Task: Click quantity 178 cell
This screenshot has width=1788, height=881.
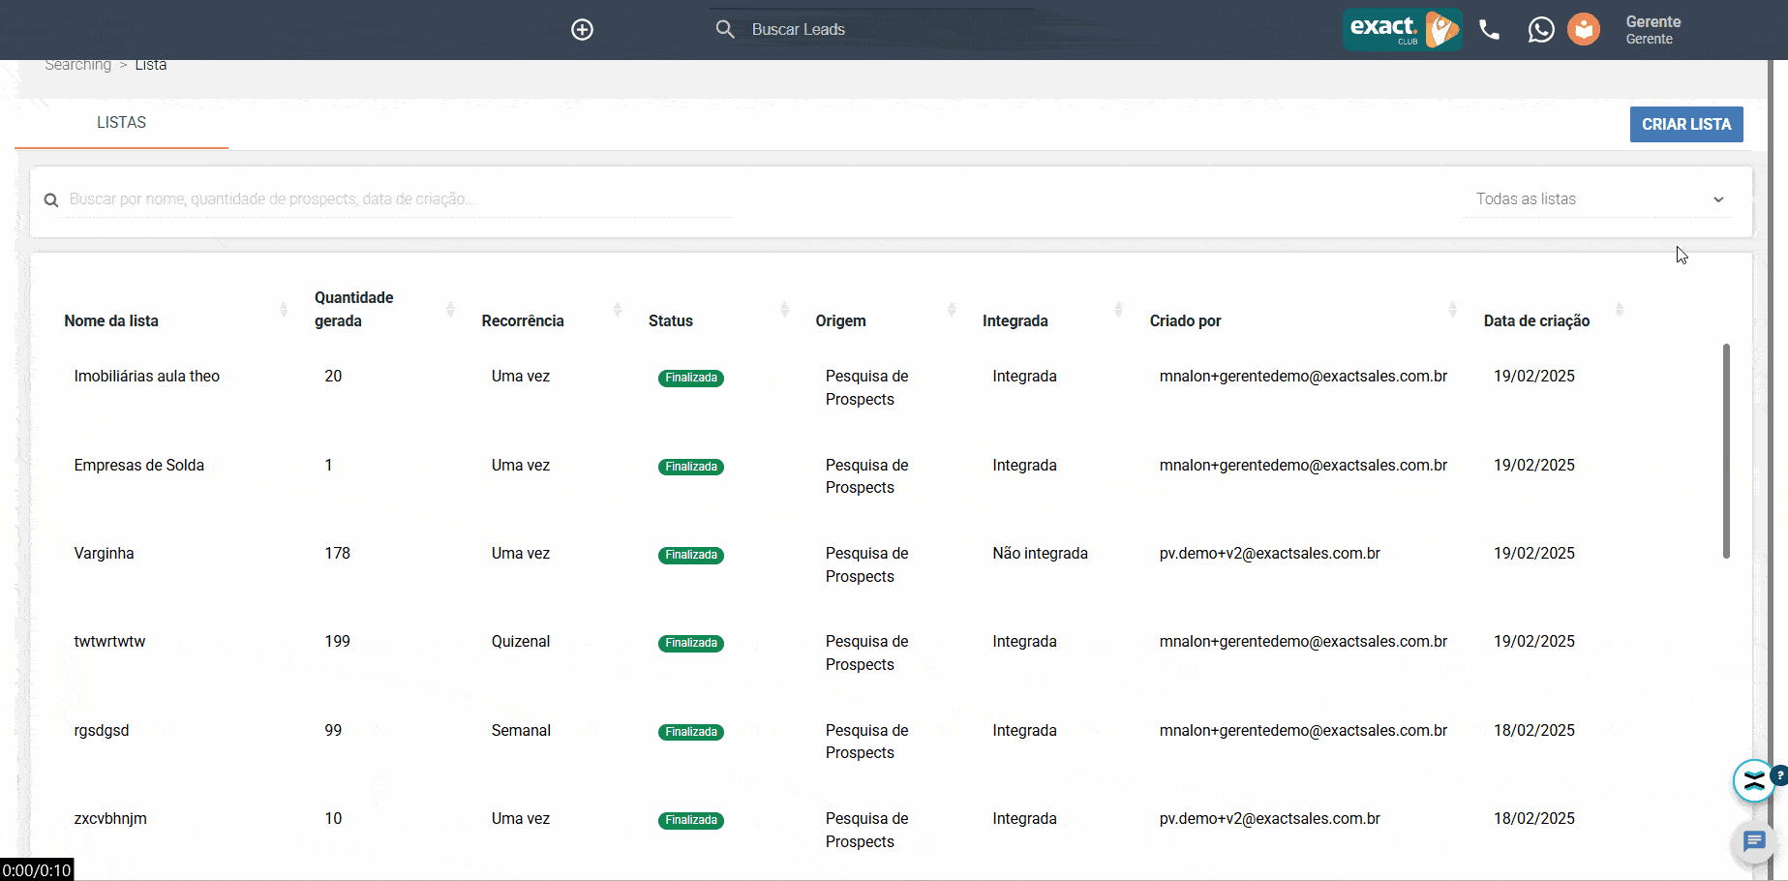Action: click(x=338, y=554)
